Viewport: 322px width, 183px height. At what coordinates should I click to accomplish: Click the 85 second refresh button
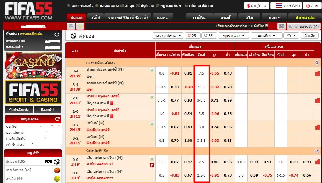coord(209,36)
